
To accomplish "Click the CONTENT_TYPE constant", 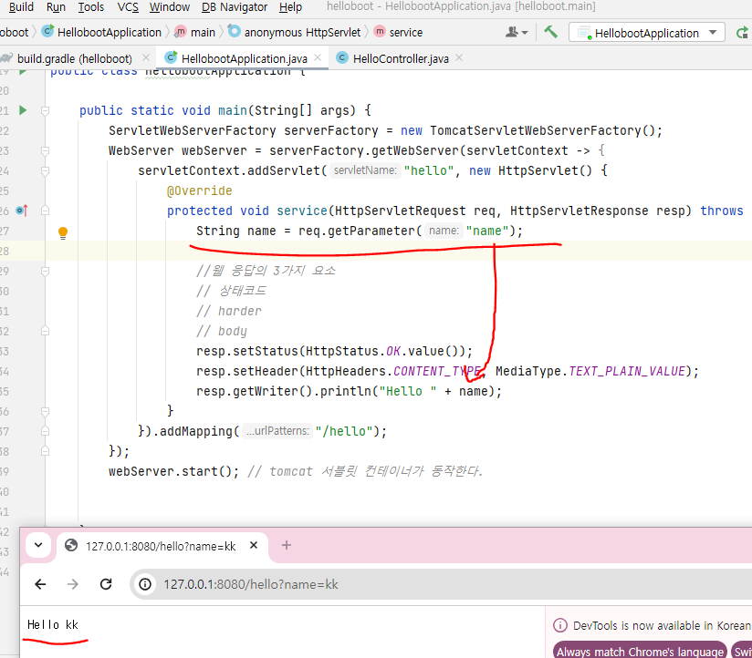I will pyautogui.click(x=437, y=372).
